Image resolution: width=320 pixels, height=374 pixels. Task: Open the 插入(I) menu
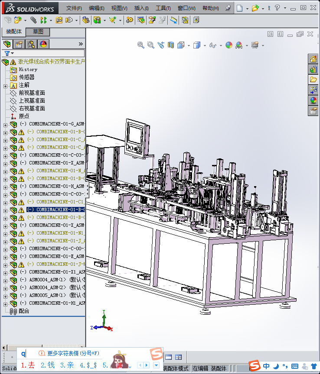[141, 8]
